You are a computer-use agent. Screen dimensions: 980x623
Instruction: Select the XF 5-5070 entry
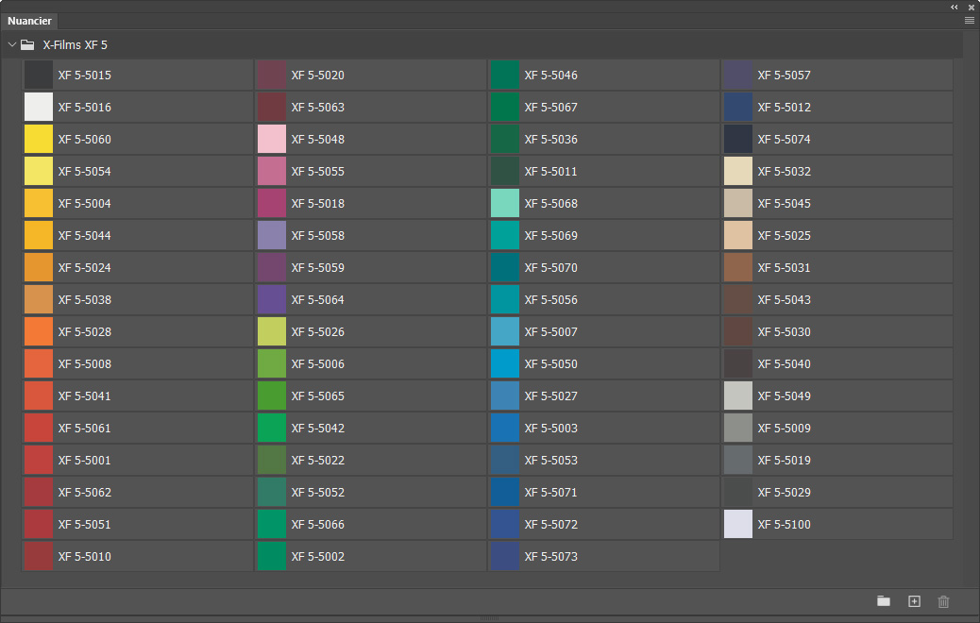[603, 267]
